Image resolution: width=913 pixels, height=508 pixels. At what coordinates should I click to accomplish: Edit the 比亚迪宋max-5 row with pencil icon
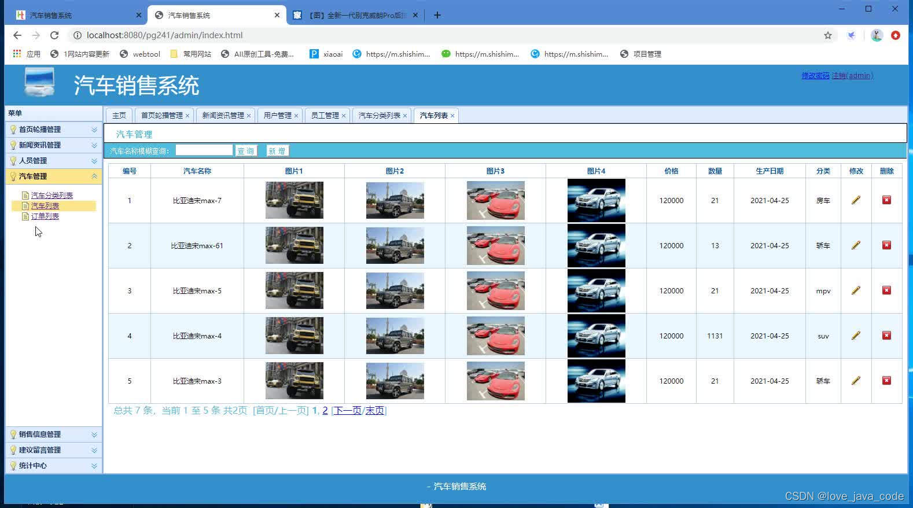(x=856, y=290)
